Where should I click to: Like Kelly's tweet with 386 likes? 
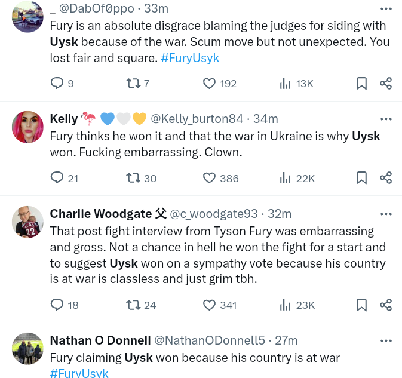[x=209, y=178]
